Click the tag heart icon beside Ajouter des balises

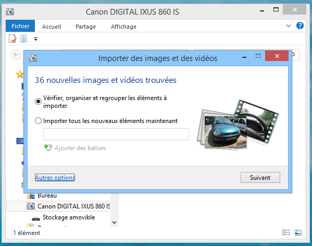(x=48, y=147)
